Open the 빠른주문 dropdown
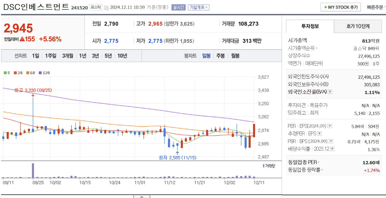The width and height of the screenshot is (386, 198). 376,7
